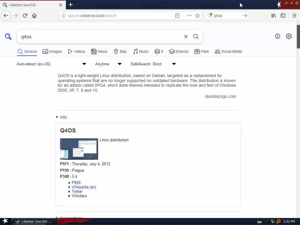Click the page vertical scrollbar thumb
300x225 pixels.
298,36
